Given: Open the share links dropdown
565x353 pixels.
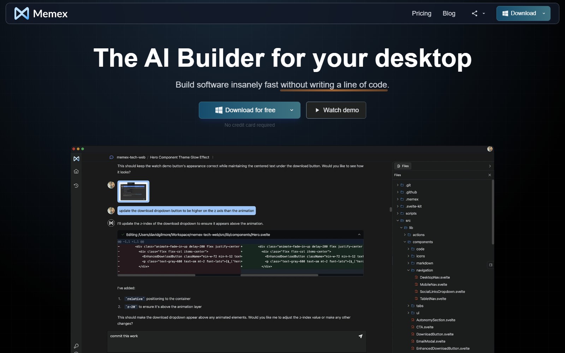Looking at the screenshot, I should 478,13.
